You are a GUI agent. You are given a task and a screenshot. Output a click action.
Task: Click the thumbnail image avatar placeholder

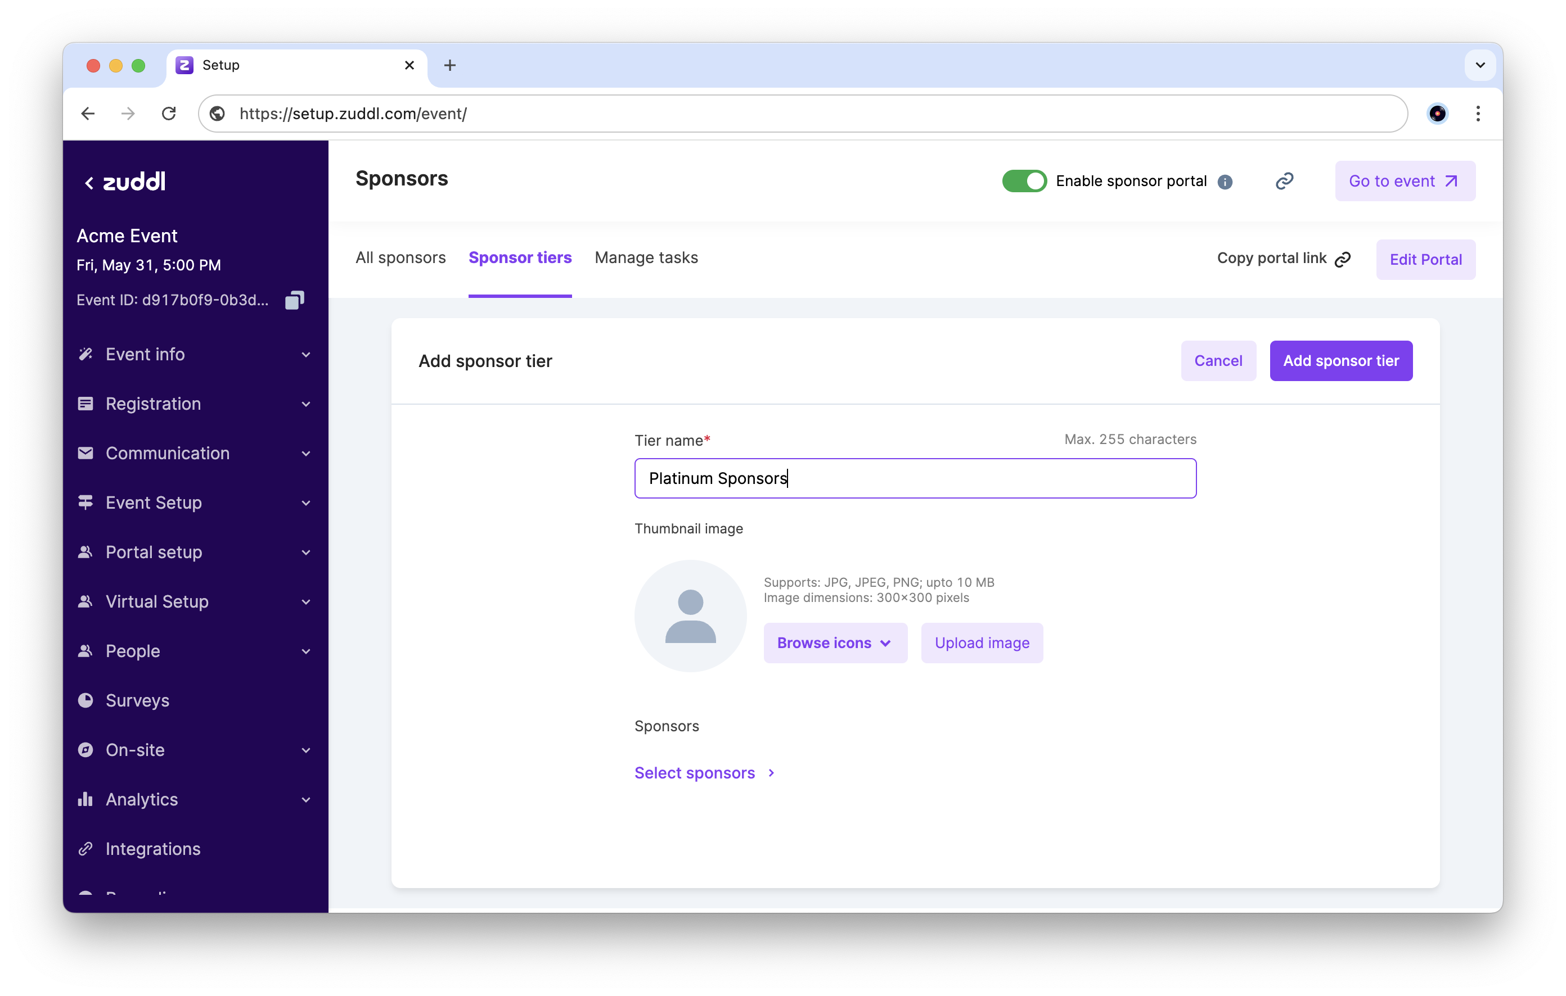690,615
